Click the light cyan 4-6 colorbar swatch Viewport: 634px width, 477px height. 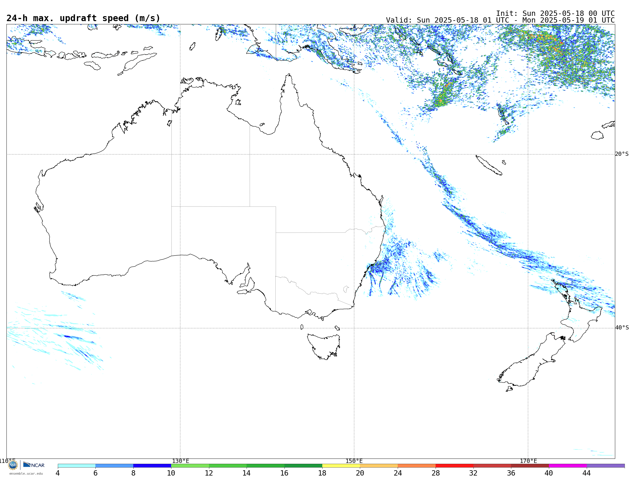pos(77,466)
